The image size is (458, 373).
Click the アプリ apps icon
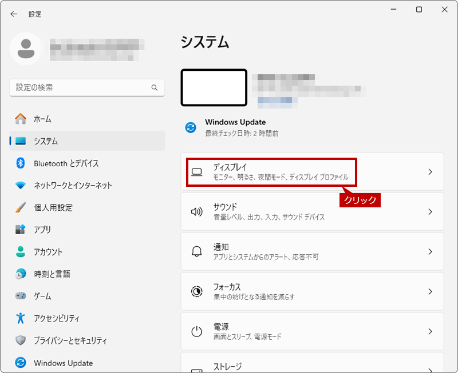coord(21,229)
